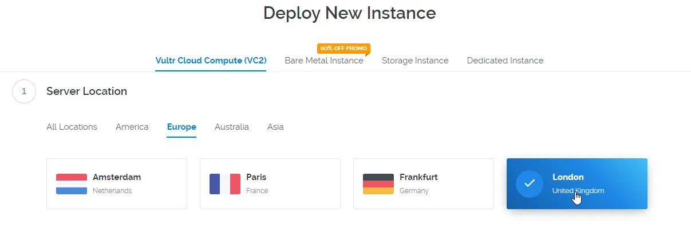Click the 60% OFF PROMO badge

(x=343, y=49)
